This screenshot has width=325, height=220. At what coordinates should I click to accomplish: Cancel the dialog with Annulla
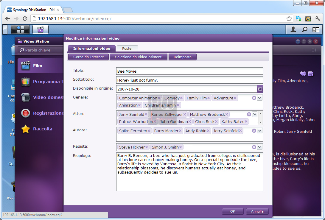point(257,211)
